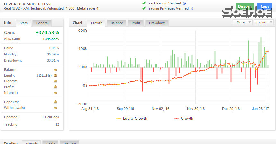Switch to the General tab

pyautogui.click(x=42, y=23)
